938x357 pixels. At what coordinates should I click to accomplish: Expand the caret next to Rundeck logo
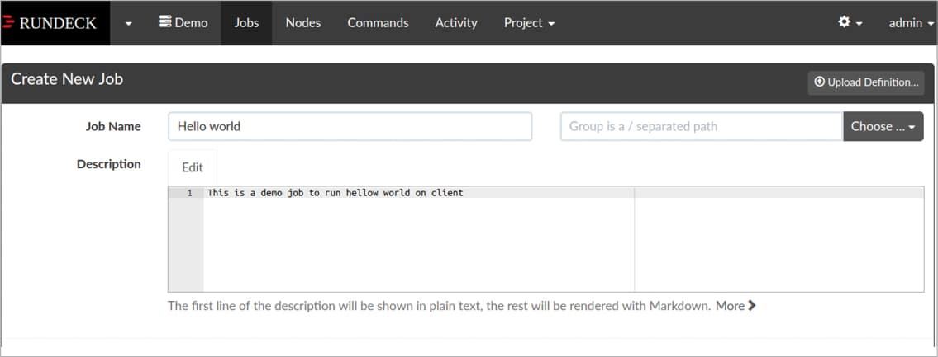point(128,23)
